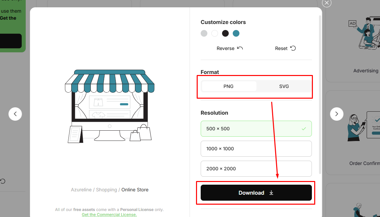Click the Reverse colors undo icon
This screenshot has width=380, height=217.
[x=239, y=48]
